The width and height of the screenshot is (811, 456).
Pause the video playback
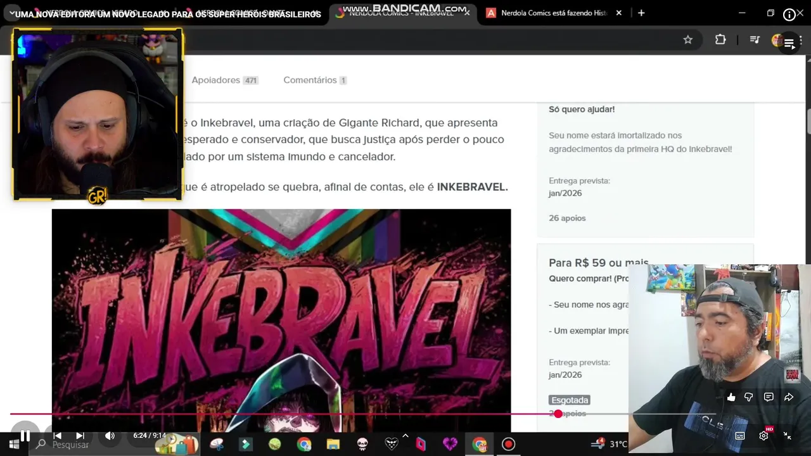click(x=25, y=436)
